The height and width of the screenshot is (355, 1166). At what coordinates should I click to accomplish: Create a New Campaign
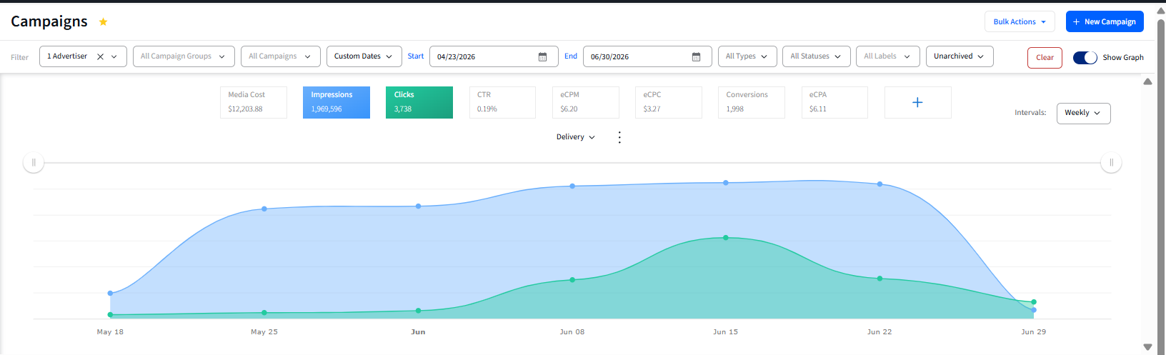tap(1105, 21)
